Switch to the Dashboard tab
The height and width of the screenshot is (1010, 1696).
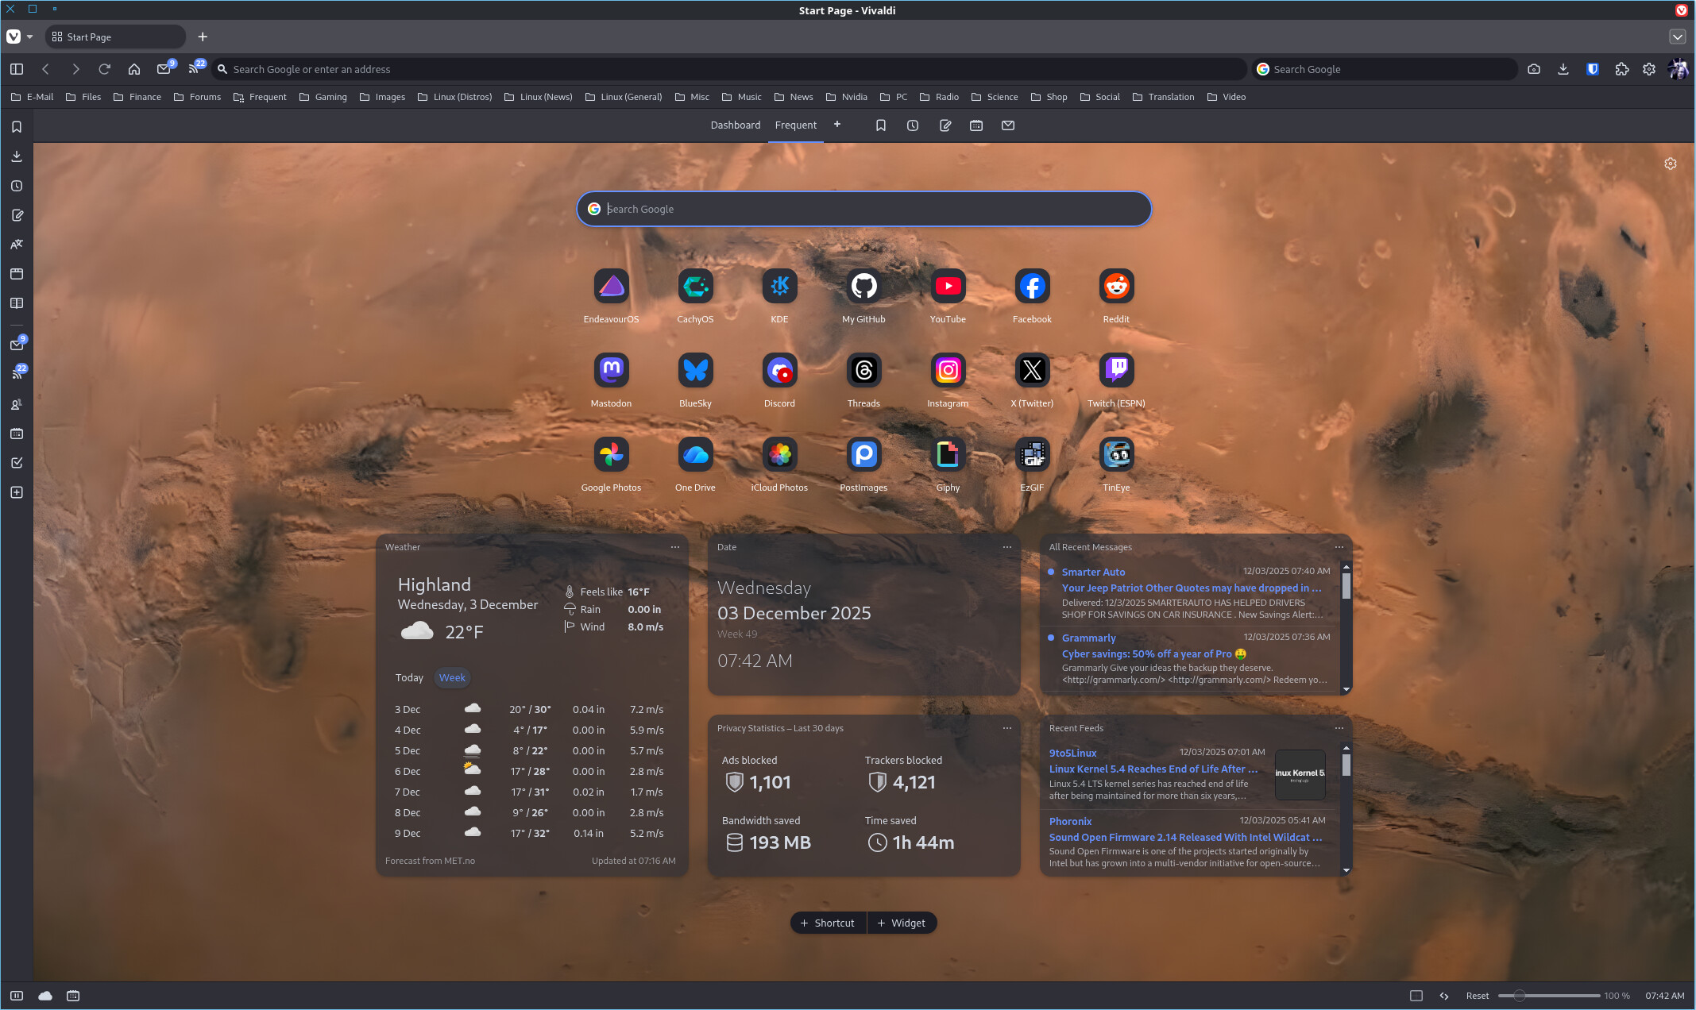(x=735, y=125)
